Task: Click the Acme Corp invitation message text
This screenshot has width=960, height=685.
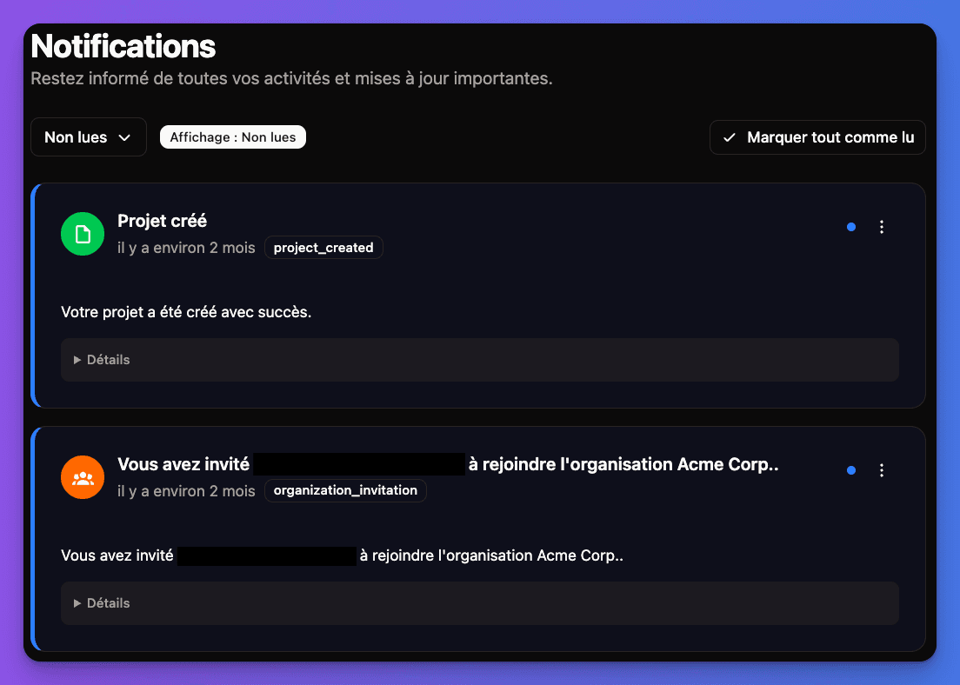Action: click(342, 555)
